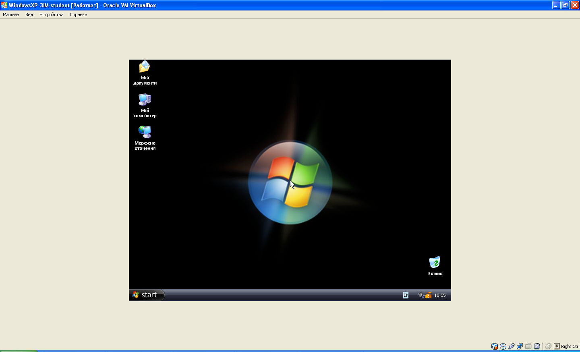Click the hard disk activity status icon
The height and width of the screenshot is (352, 580).
click(495, 346)
